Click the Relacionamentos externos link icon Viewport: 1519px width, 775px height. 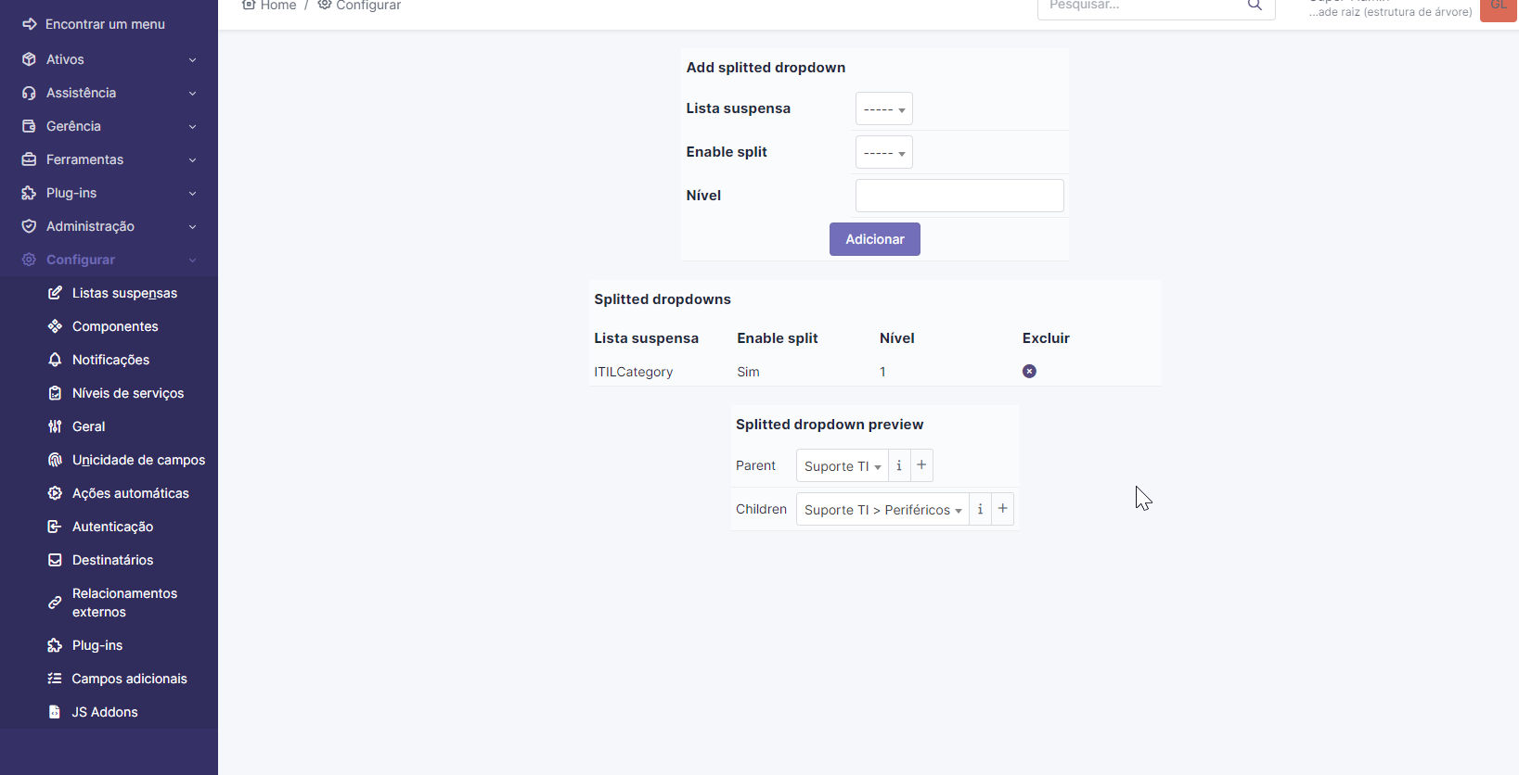click(55, 603)
